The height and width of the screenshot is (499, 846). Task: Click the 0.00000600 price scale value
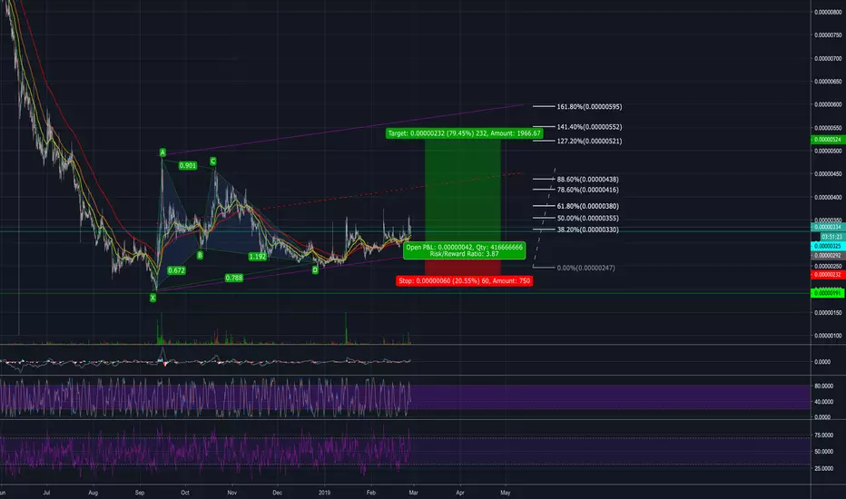(828, 104)
